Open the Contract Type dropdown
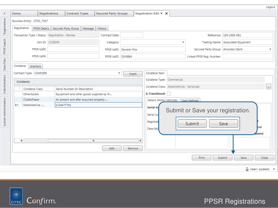The height and width of the screenshot is (208, 278). 119,73
